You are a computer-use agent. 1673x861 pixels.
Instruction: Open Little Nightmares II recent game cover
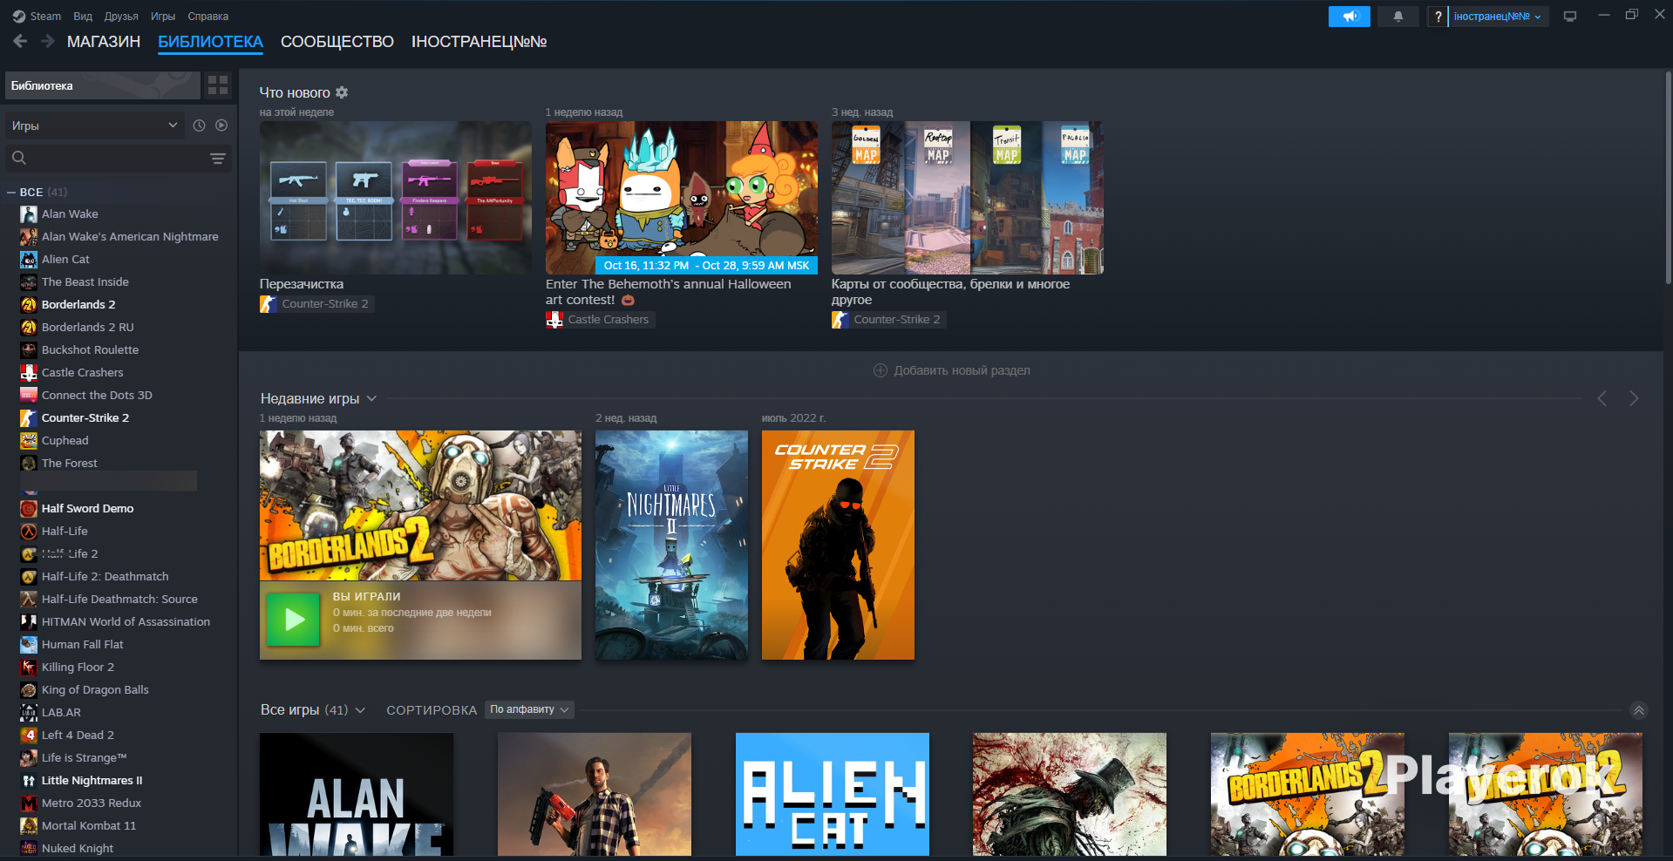point(671,545)
